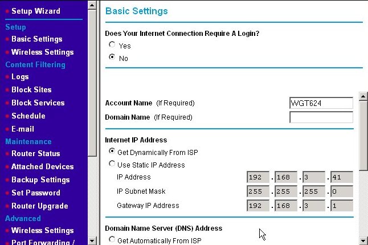This screenshot has height=245, width=368.
Task: Open Basic Settings in sidebar
Action: click(37, 39)
